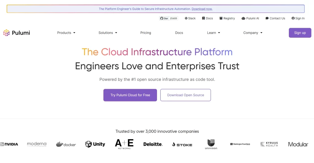Expand the Solutions dropdown menu
The height and width of the screenshot is (163, 314).
click(x=108, y=32)
